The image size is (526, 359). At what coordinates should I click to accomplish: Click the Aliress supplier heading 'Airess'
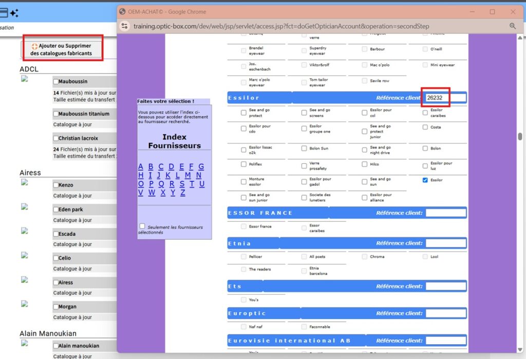click(x=30, y=173)
